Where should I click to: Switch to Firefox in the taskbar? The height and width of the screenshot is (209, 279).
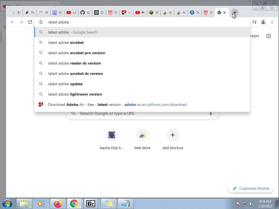click(x=58, y=204)
